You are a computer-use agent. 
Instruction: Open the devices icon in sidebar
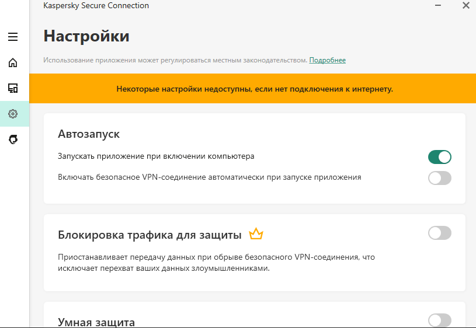tap(13, 88)
